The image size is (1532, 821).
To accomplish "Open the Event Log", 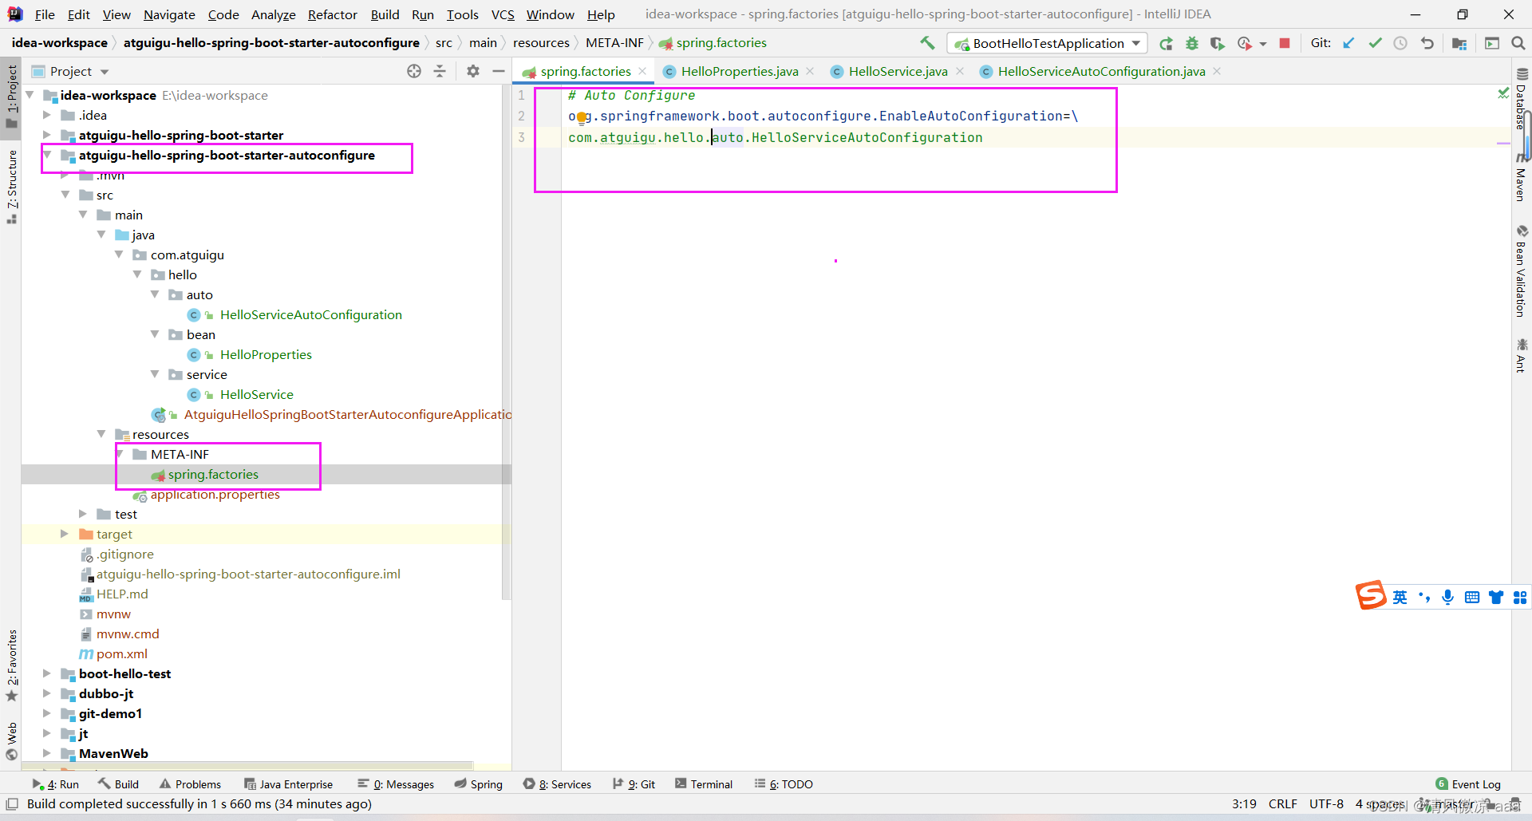I will [1468, 784].
